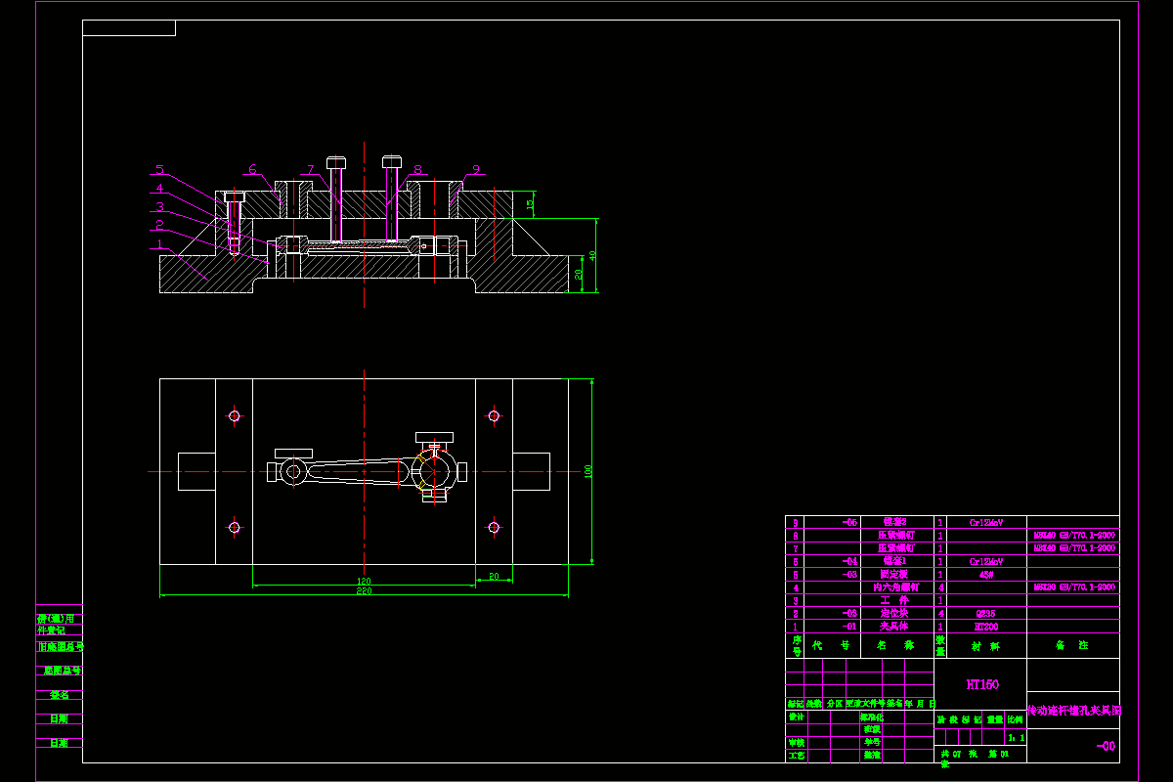Select the 220 overall length dimension
This screenshot has width=1173, height=782.
tap(364, 590)
